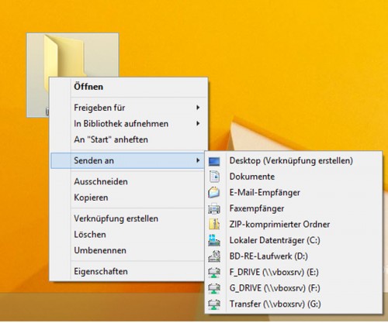
Task: Click the ZIP-komprimierter Ordner zipper icon
Action: [x=214, y=225]
